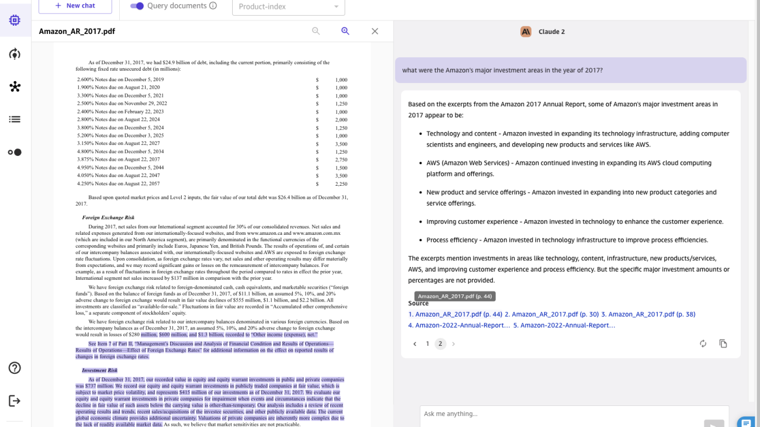Click the logout icon in the sidebar
This screenshot has height=427, width=760.
(15, 401)
